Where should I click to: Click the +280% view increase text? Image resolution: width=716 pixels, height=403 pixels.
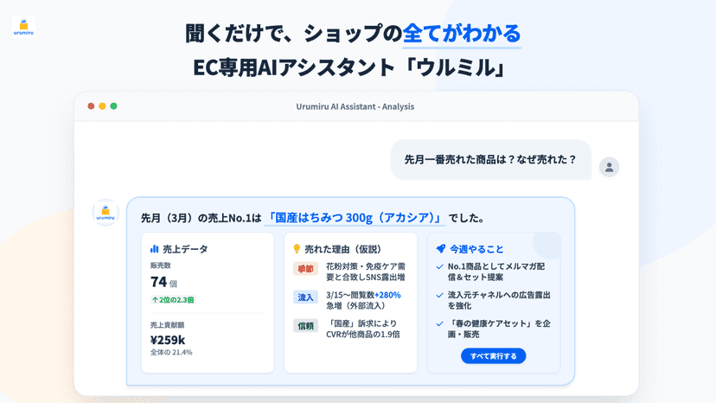[387, 295]
